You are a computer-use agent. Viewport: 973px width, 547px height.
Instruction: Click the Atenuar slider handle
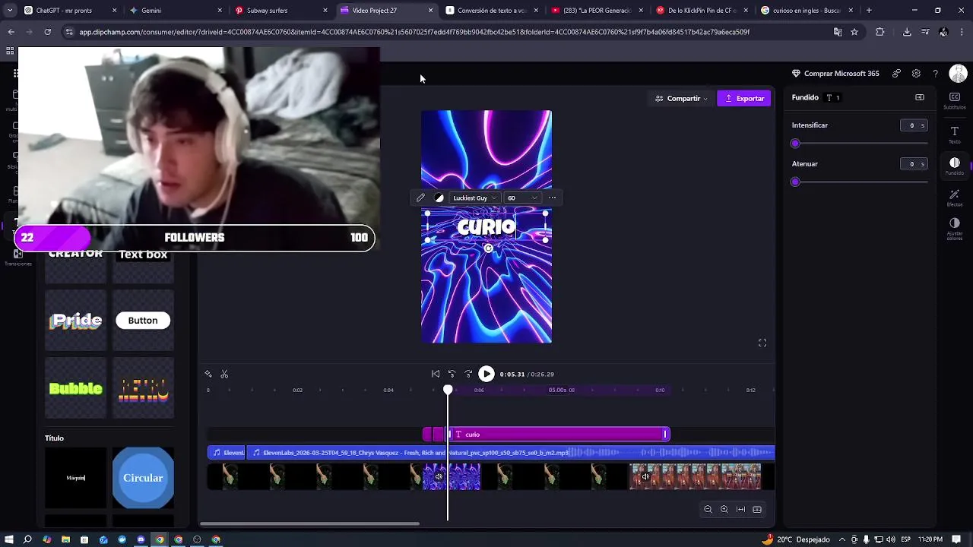795,182
